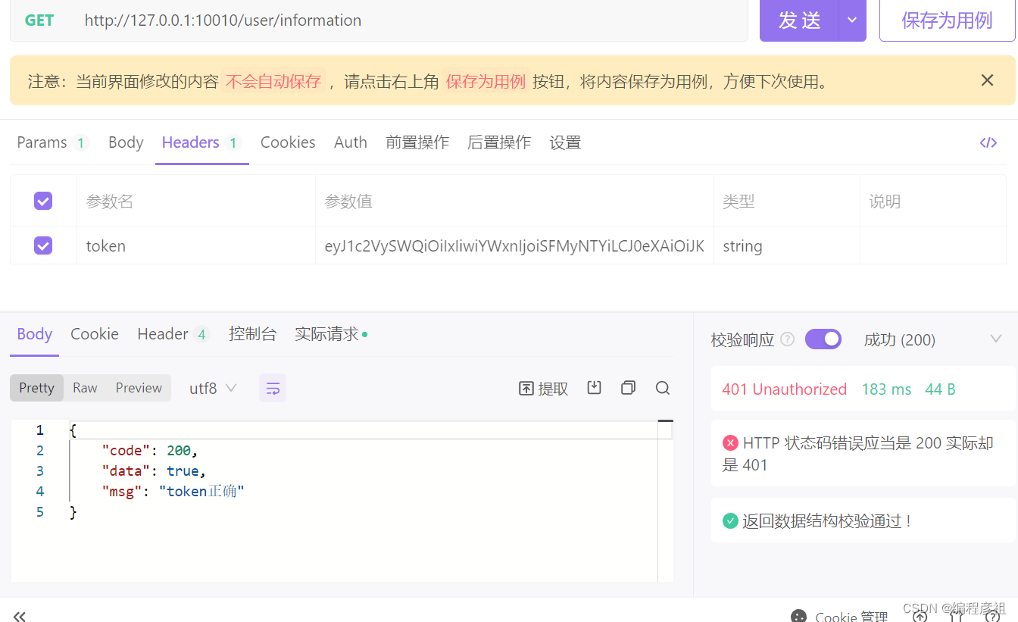This screenshot has height=622, width=1018.
Task: Switch to the Cookies request tab
Action: tap(288, 142)
